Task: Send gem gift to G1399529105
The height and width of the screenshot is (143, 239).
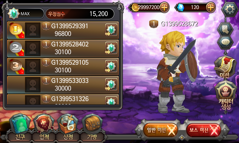Action: [x=111, y=66]
